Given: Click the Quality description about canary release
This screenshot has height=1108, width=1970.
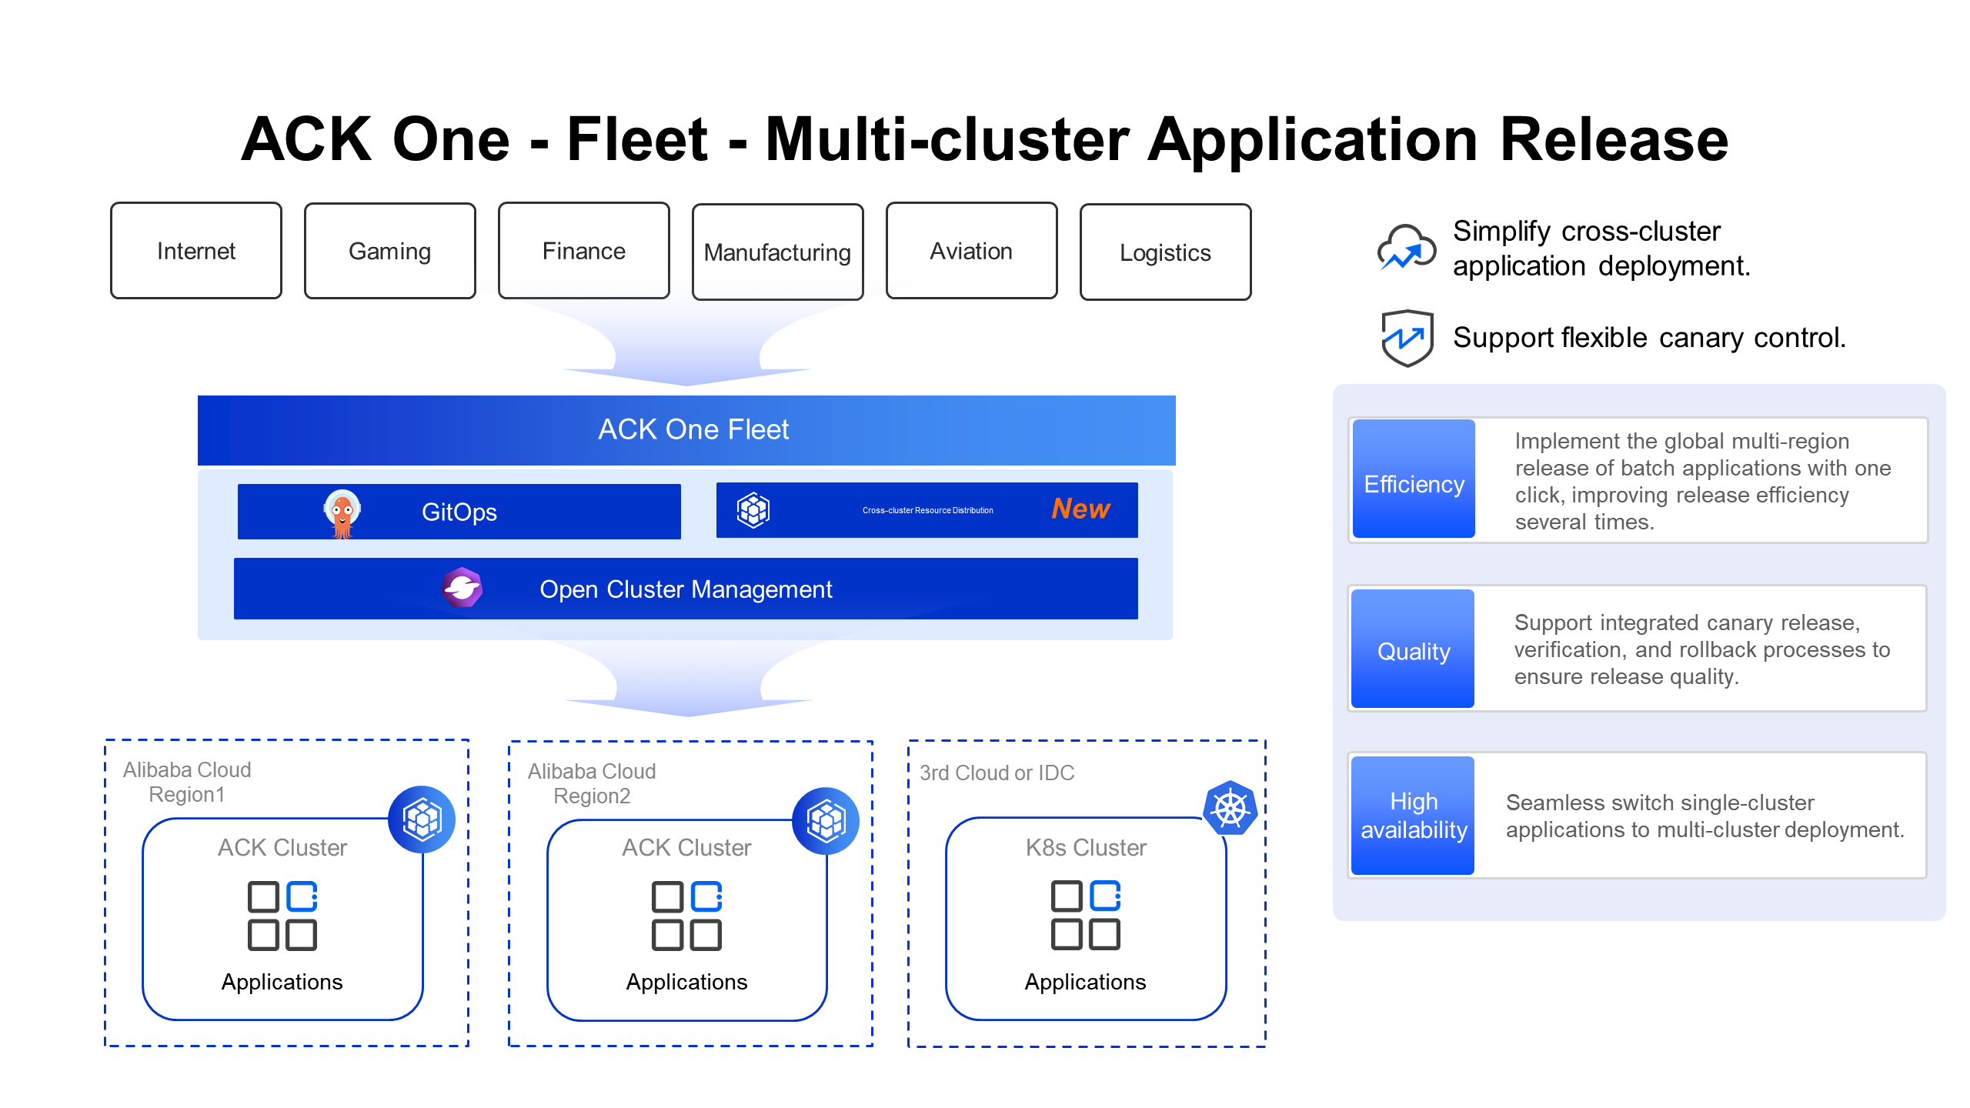Looking at the screenshot, I should (x=1702, y=649).
